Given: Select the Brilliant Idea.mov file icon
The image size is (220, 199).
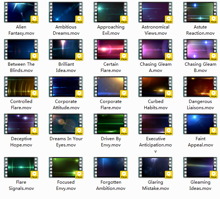Looking at the screenshot, I should point(66,49).
